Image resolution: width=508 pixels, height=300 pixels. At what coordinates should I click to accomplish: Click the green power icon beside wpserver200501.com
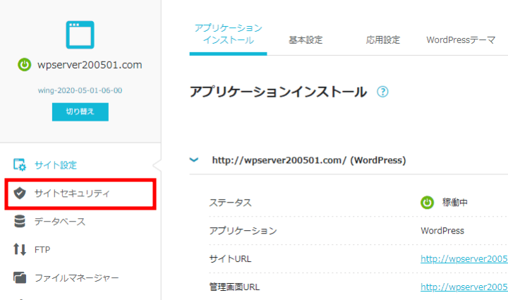24,65
